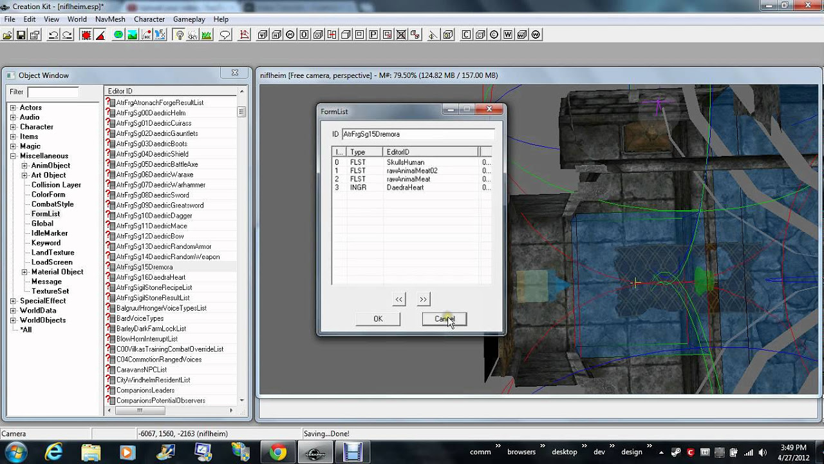Image resolution: width=824 pixels, height=464 pixels.
Task: Select the *All tree item
Action: point(26,330)
